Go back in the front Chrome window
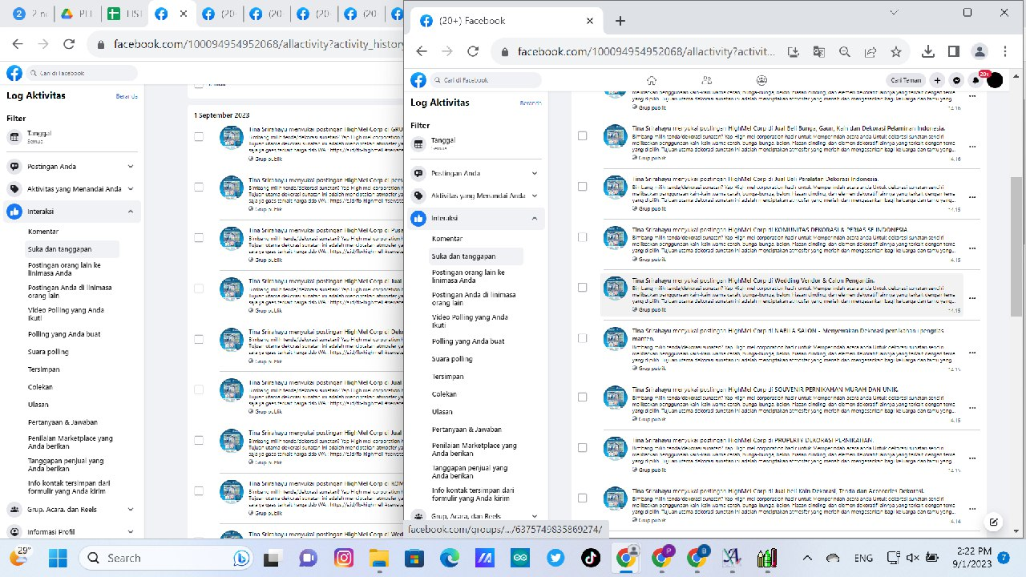Screen dimensions: 1026x577 [422, 51]
